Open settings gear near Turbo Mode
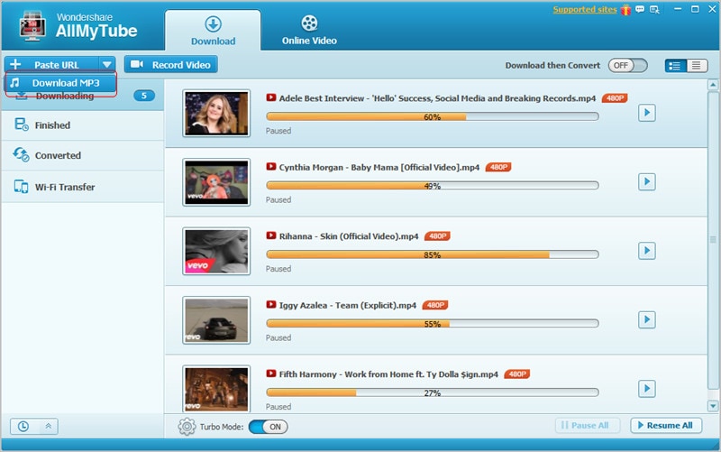 [x=187, y=427]
